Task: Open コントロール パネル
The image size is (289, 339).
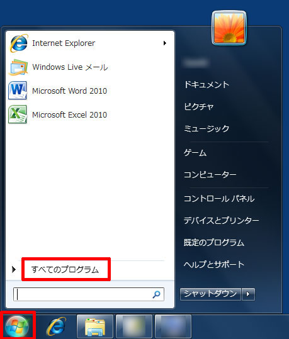Action: tap(219, 199)
